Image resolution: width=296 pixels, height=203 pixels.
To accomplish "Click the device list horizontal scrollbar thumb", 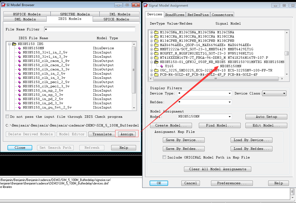I will (216, 79).
